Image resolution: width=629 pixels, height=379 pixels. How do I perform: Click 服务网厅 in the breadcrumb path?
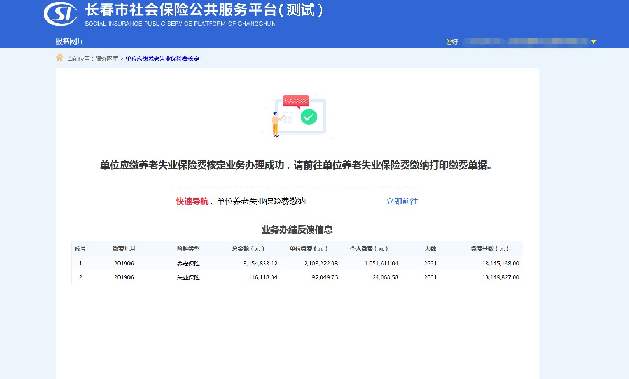(x=106, y=58)
